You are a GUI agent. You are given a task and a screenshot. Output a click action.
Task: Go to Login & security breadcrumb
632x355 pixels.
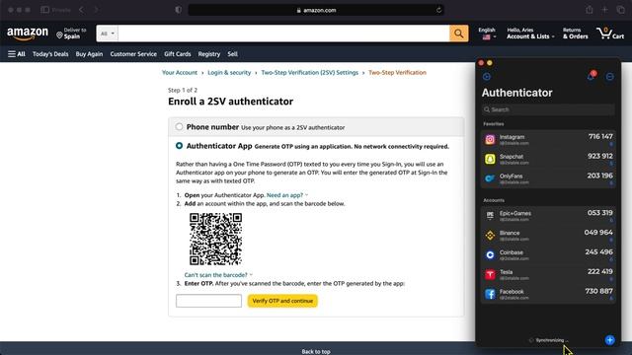click(229, 72)
